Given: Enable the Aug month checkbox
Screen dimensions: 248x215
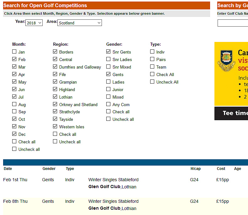Looking at the screenshot, I should (x=14, y=104).
